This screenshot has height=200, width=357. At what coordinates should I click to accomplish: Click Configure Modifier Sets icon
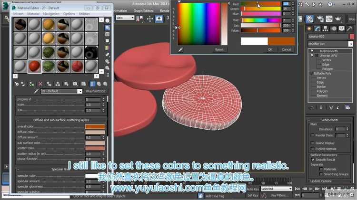[x=347, y=107]
